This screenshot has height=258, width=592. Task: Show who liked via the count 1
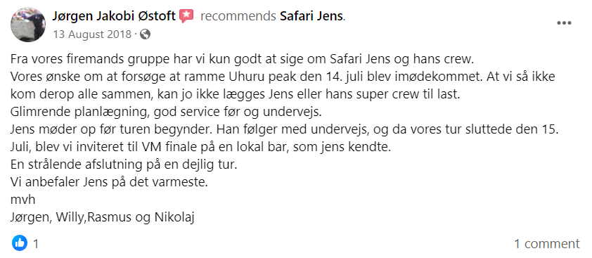(x=36, y=243)
